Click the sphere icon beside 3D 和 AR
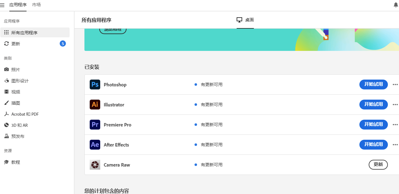The height and width of the screenshot is (194, 399). [6, 125]
